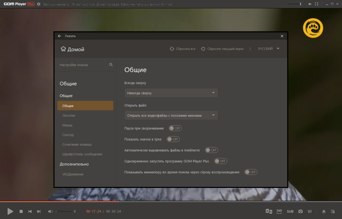This screenshot has width=342, height=219.
Task: Open a file with the eject icon
Action: 324,211
